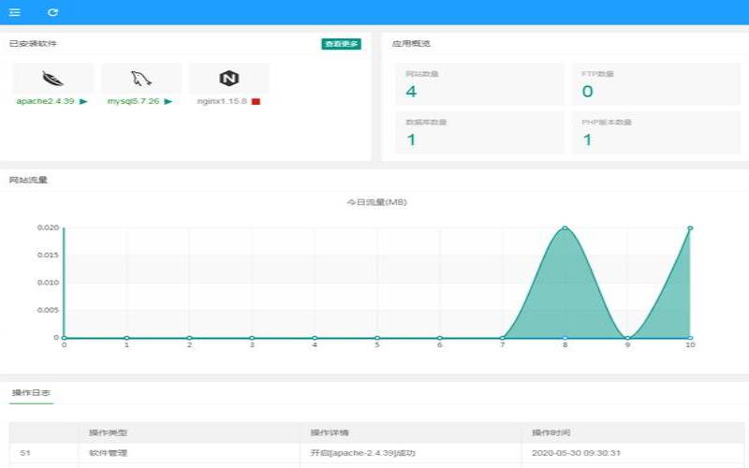Click the 网站数量 card showing 4
Image resolution: width=749 pixels, height=468 pixels.
479,84
